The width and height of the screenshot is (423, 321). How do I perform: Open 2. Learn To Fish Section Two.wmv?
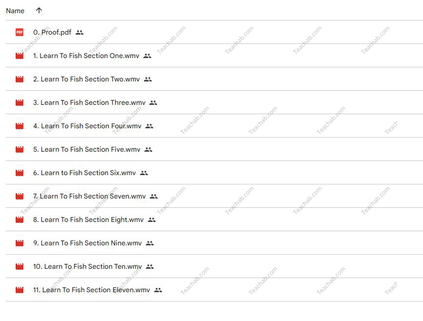86,79
